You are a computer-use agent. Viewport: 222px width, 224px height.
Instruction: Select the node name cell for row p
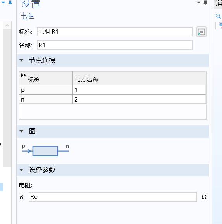[x=139, y=90]
